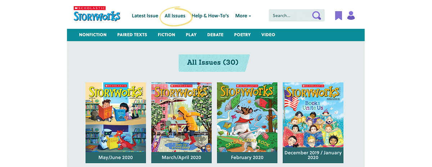
Task: View the Poetry category tab
Action: (242, 35)
